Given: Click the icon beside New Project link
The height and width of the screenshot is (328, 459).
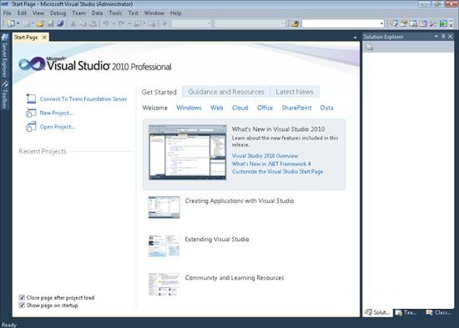Looking at the screenshot, I should (x=31, y=113).
